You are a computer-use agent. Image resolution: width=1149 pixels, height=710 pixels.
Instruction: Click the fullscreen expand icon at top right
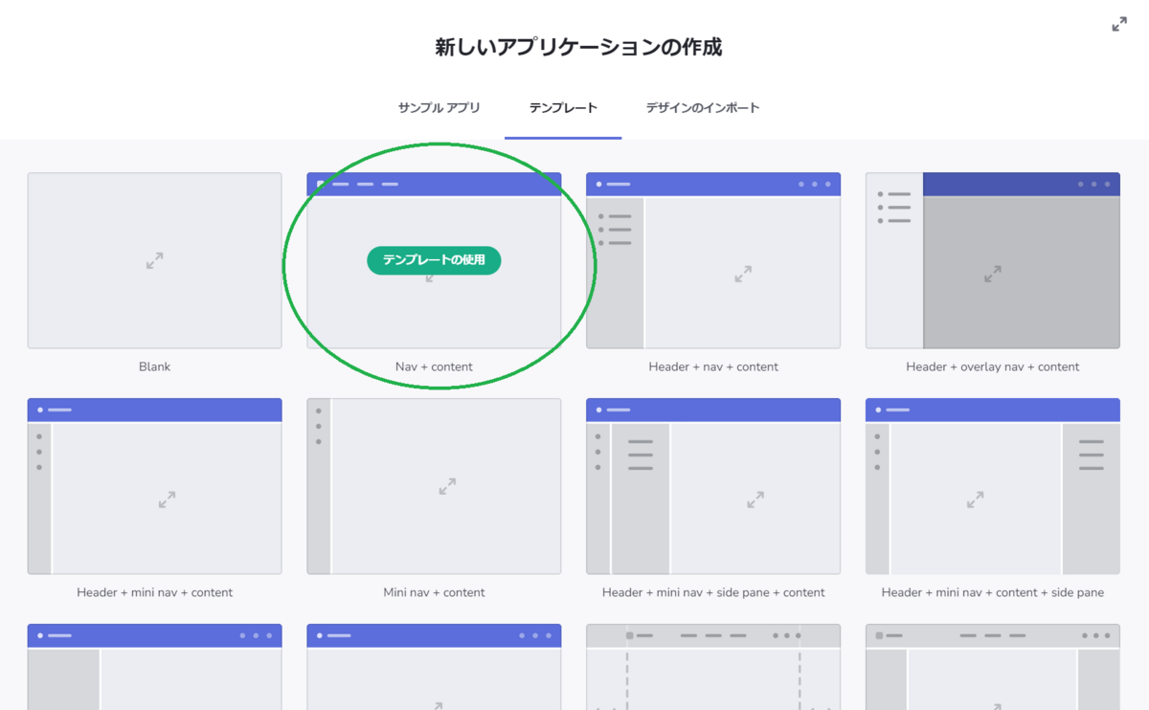pos(1119,24)
